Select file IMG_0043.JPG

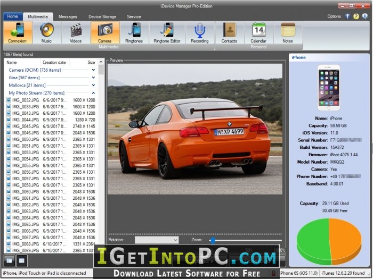click(51, 113)
